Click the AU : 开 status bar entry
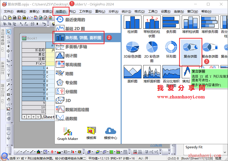 point(144,158)
